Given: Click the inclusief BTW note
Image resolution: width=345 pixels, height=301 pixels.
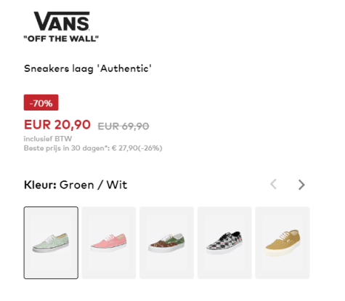Looking at the screenshot, I should (x=48, y=139).
